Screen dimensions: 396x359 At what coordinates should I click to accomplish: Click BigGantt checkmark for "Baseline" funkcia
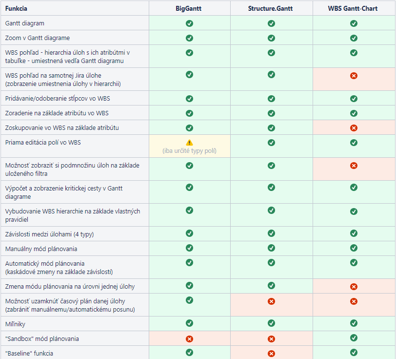(189, 353)
